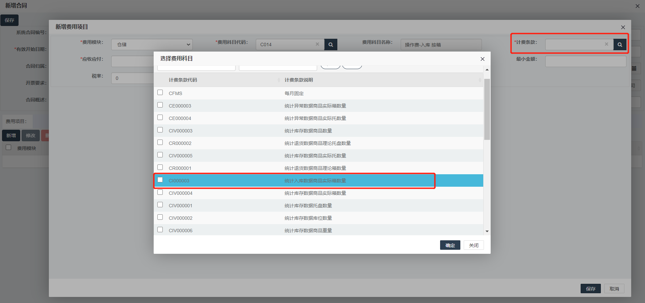Viewport: 645px width, 303px height.
Task: Click the list scrollbar up arrow
Action: [487, 69]
